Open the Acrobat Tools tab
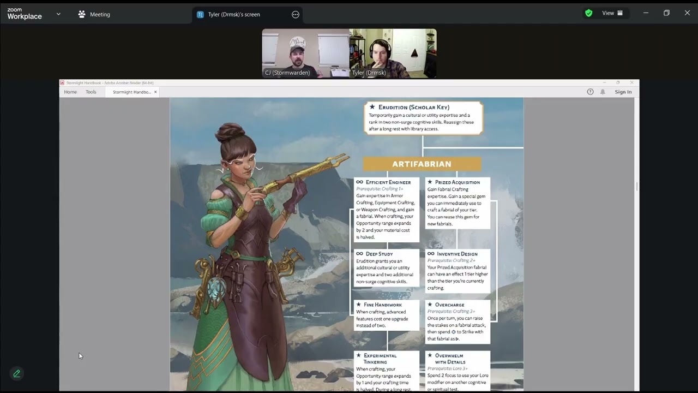698x393 pixels. [91, 92]
